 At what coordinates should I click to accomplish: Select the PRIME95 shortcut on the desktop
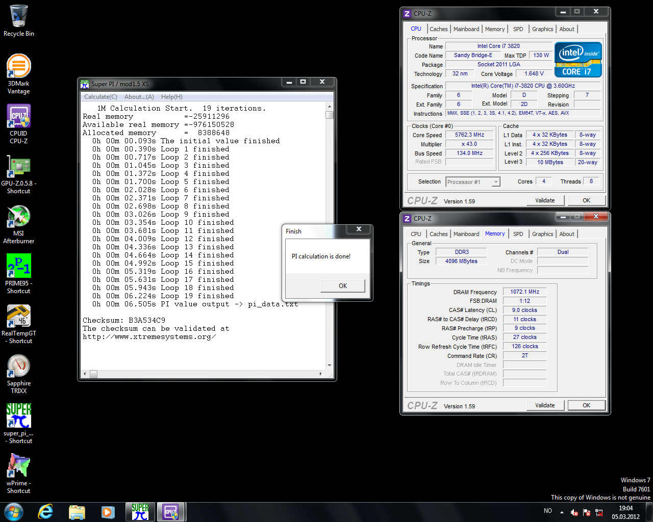point(19,274)
